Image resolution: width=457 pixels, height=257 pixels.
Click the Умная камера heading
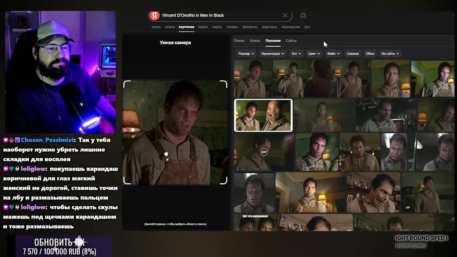click(x=175, y=42)
